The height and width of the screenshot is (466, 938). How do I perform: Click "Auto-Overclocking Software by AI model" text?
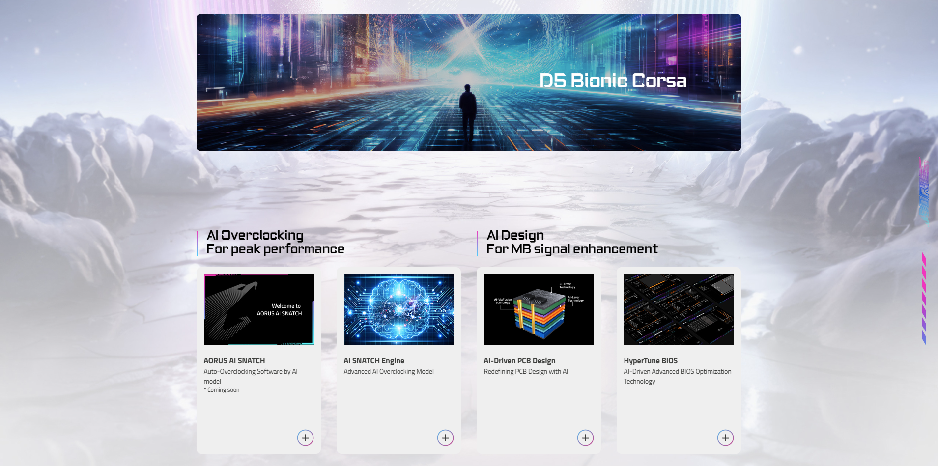pos(251,376)
